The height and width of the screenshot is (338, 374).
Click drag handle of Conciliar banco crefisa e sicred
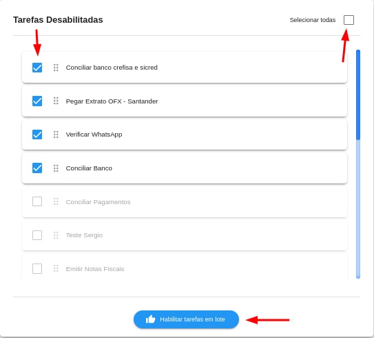click(x=56, y=68)
